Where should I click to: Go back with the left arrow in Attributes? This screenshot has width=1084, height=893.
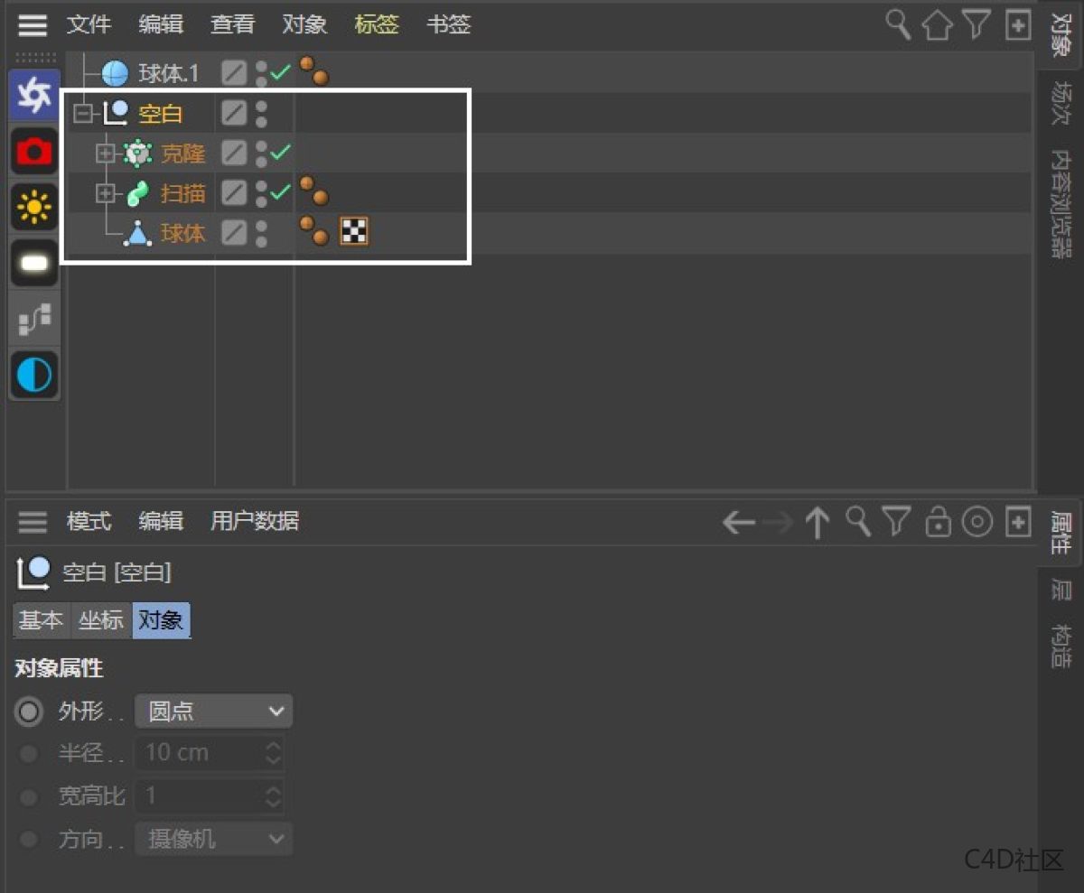click(738, 522)
